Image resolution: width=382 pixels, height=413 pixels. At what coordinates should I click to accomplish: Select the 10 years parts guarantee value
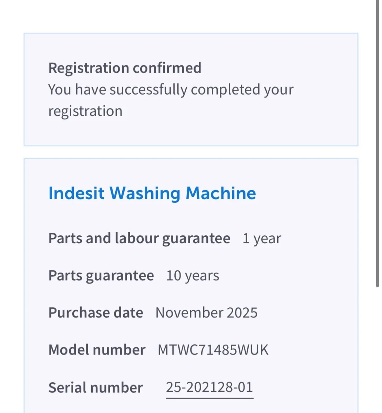(x=193, y=275)
